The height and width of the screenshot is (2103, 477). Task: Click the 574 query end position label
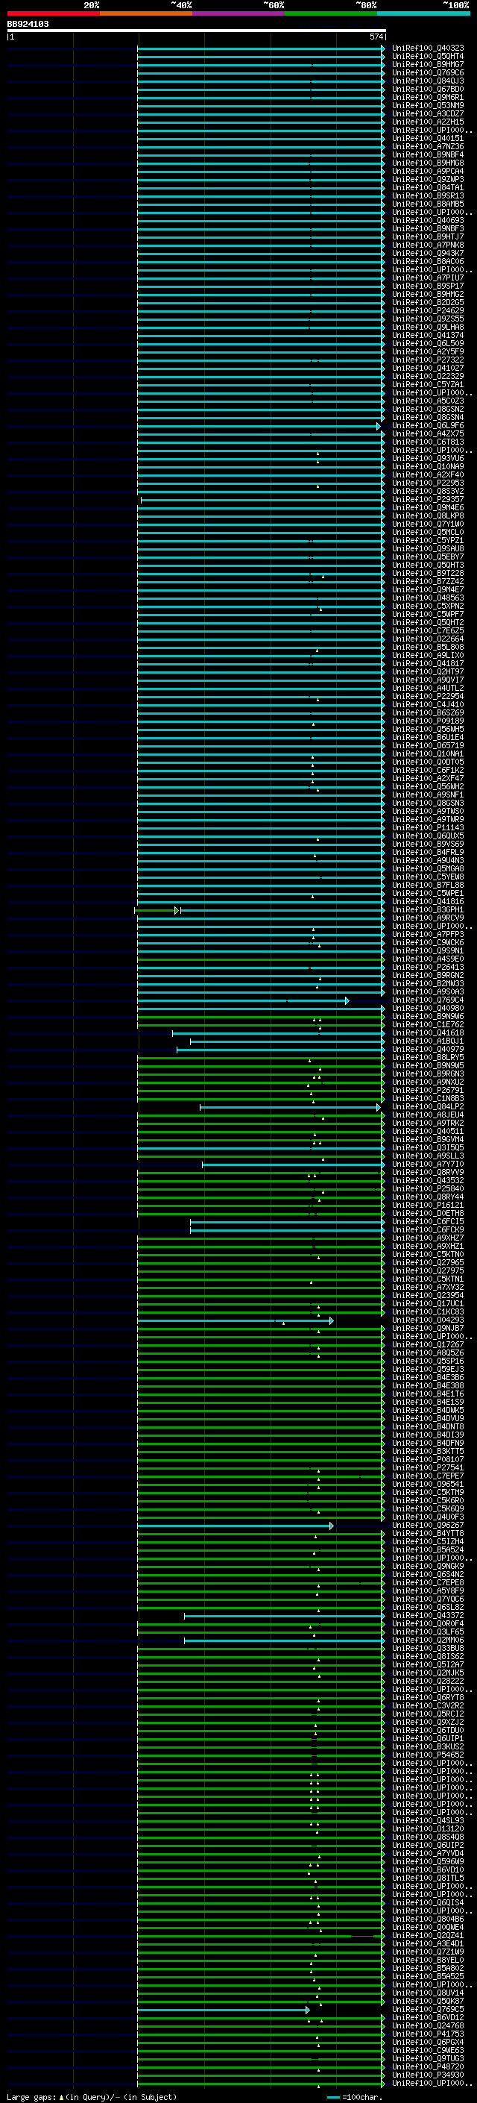click(x=376, y=37)
